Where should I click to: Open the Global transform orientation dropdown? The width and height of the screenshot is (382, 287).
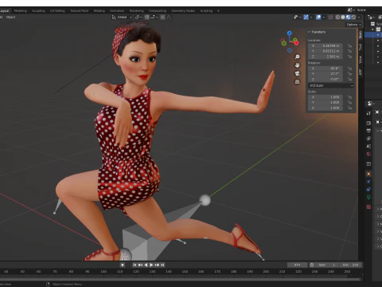[122, 17]
